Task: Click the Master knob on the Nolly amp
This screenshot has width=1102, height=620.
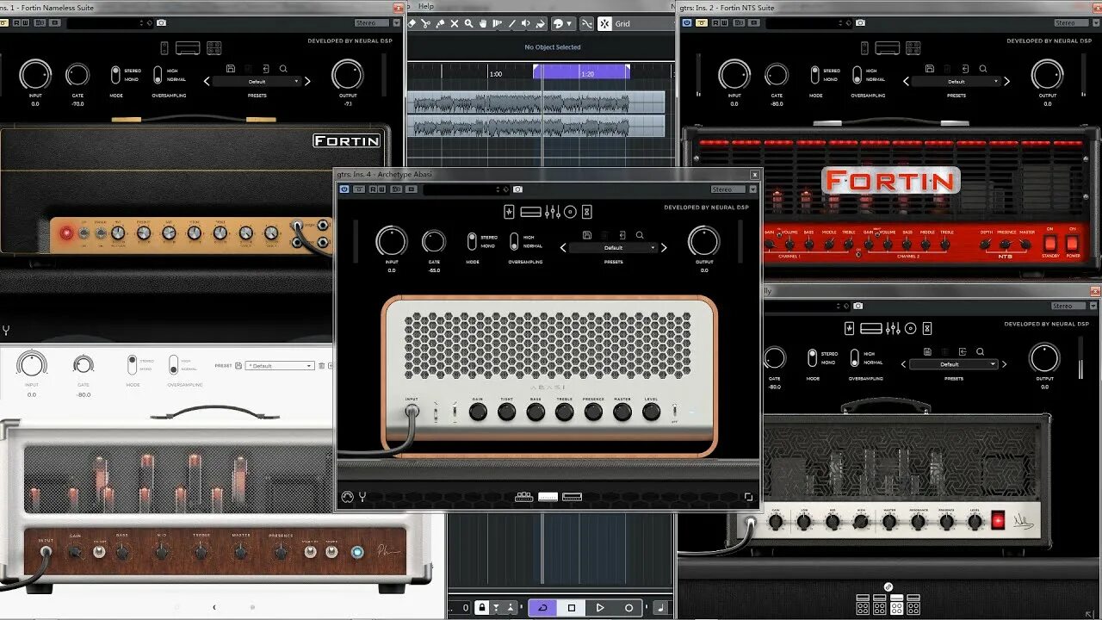Action: click(x=889, y=522)
